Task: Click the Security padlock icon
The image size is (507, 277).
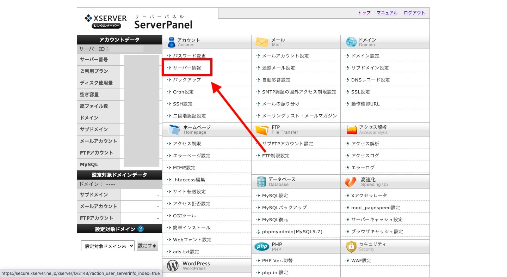Action: (x=351, y=246)
